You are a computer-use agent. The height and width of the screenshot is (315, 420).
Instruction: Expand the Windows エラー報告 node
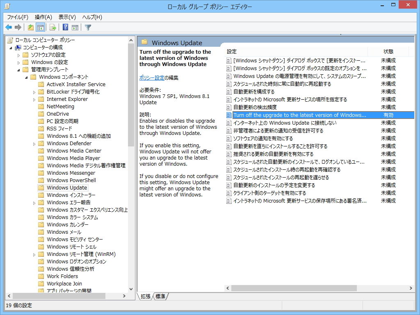coord(34,203)
